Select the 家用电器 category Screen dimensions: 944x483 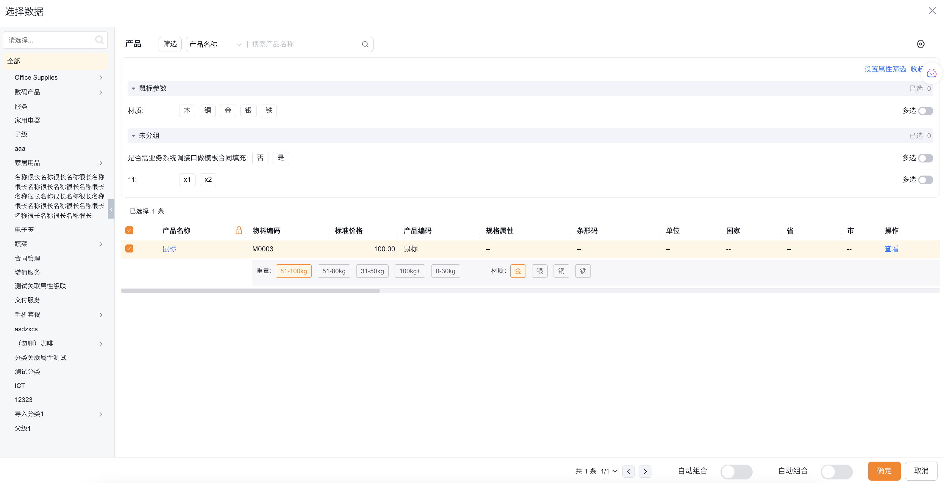click(27, 120)
